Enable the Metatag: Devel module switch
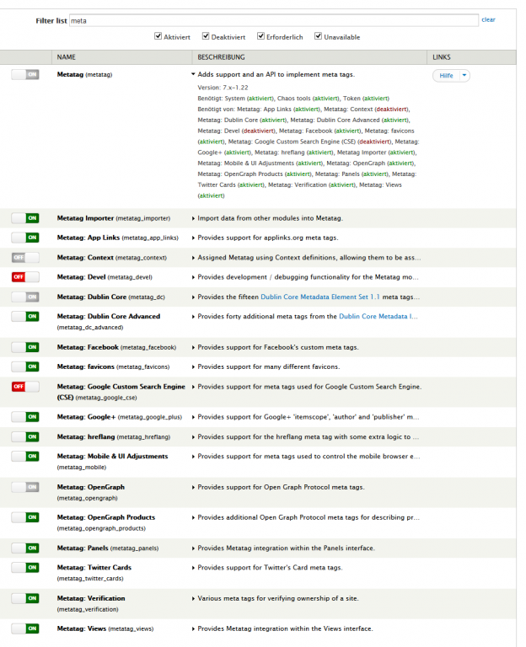Screen dimensions: 526x647 (x=25, y=276)
